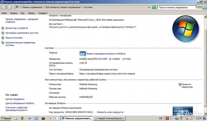This screenshot has width=207, height=121.
Task: Open Счетчики и средства производительности link
Action: 16,109
